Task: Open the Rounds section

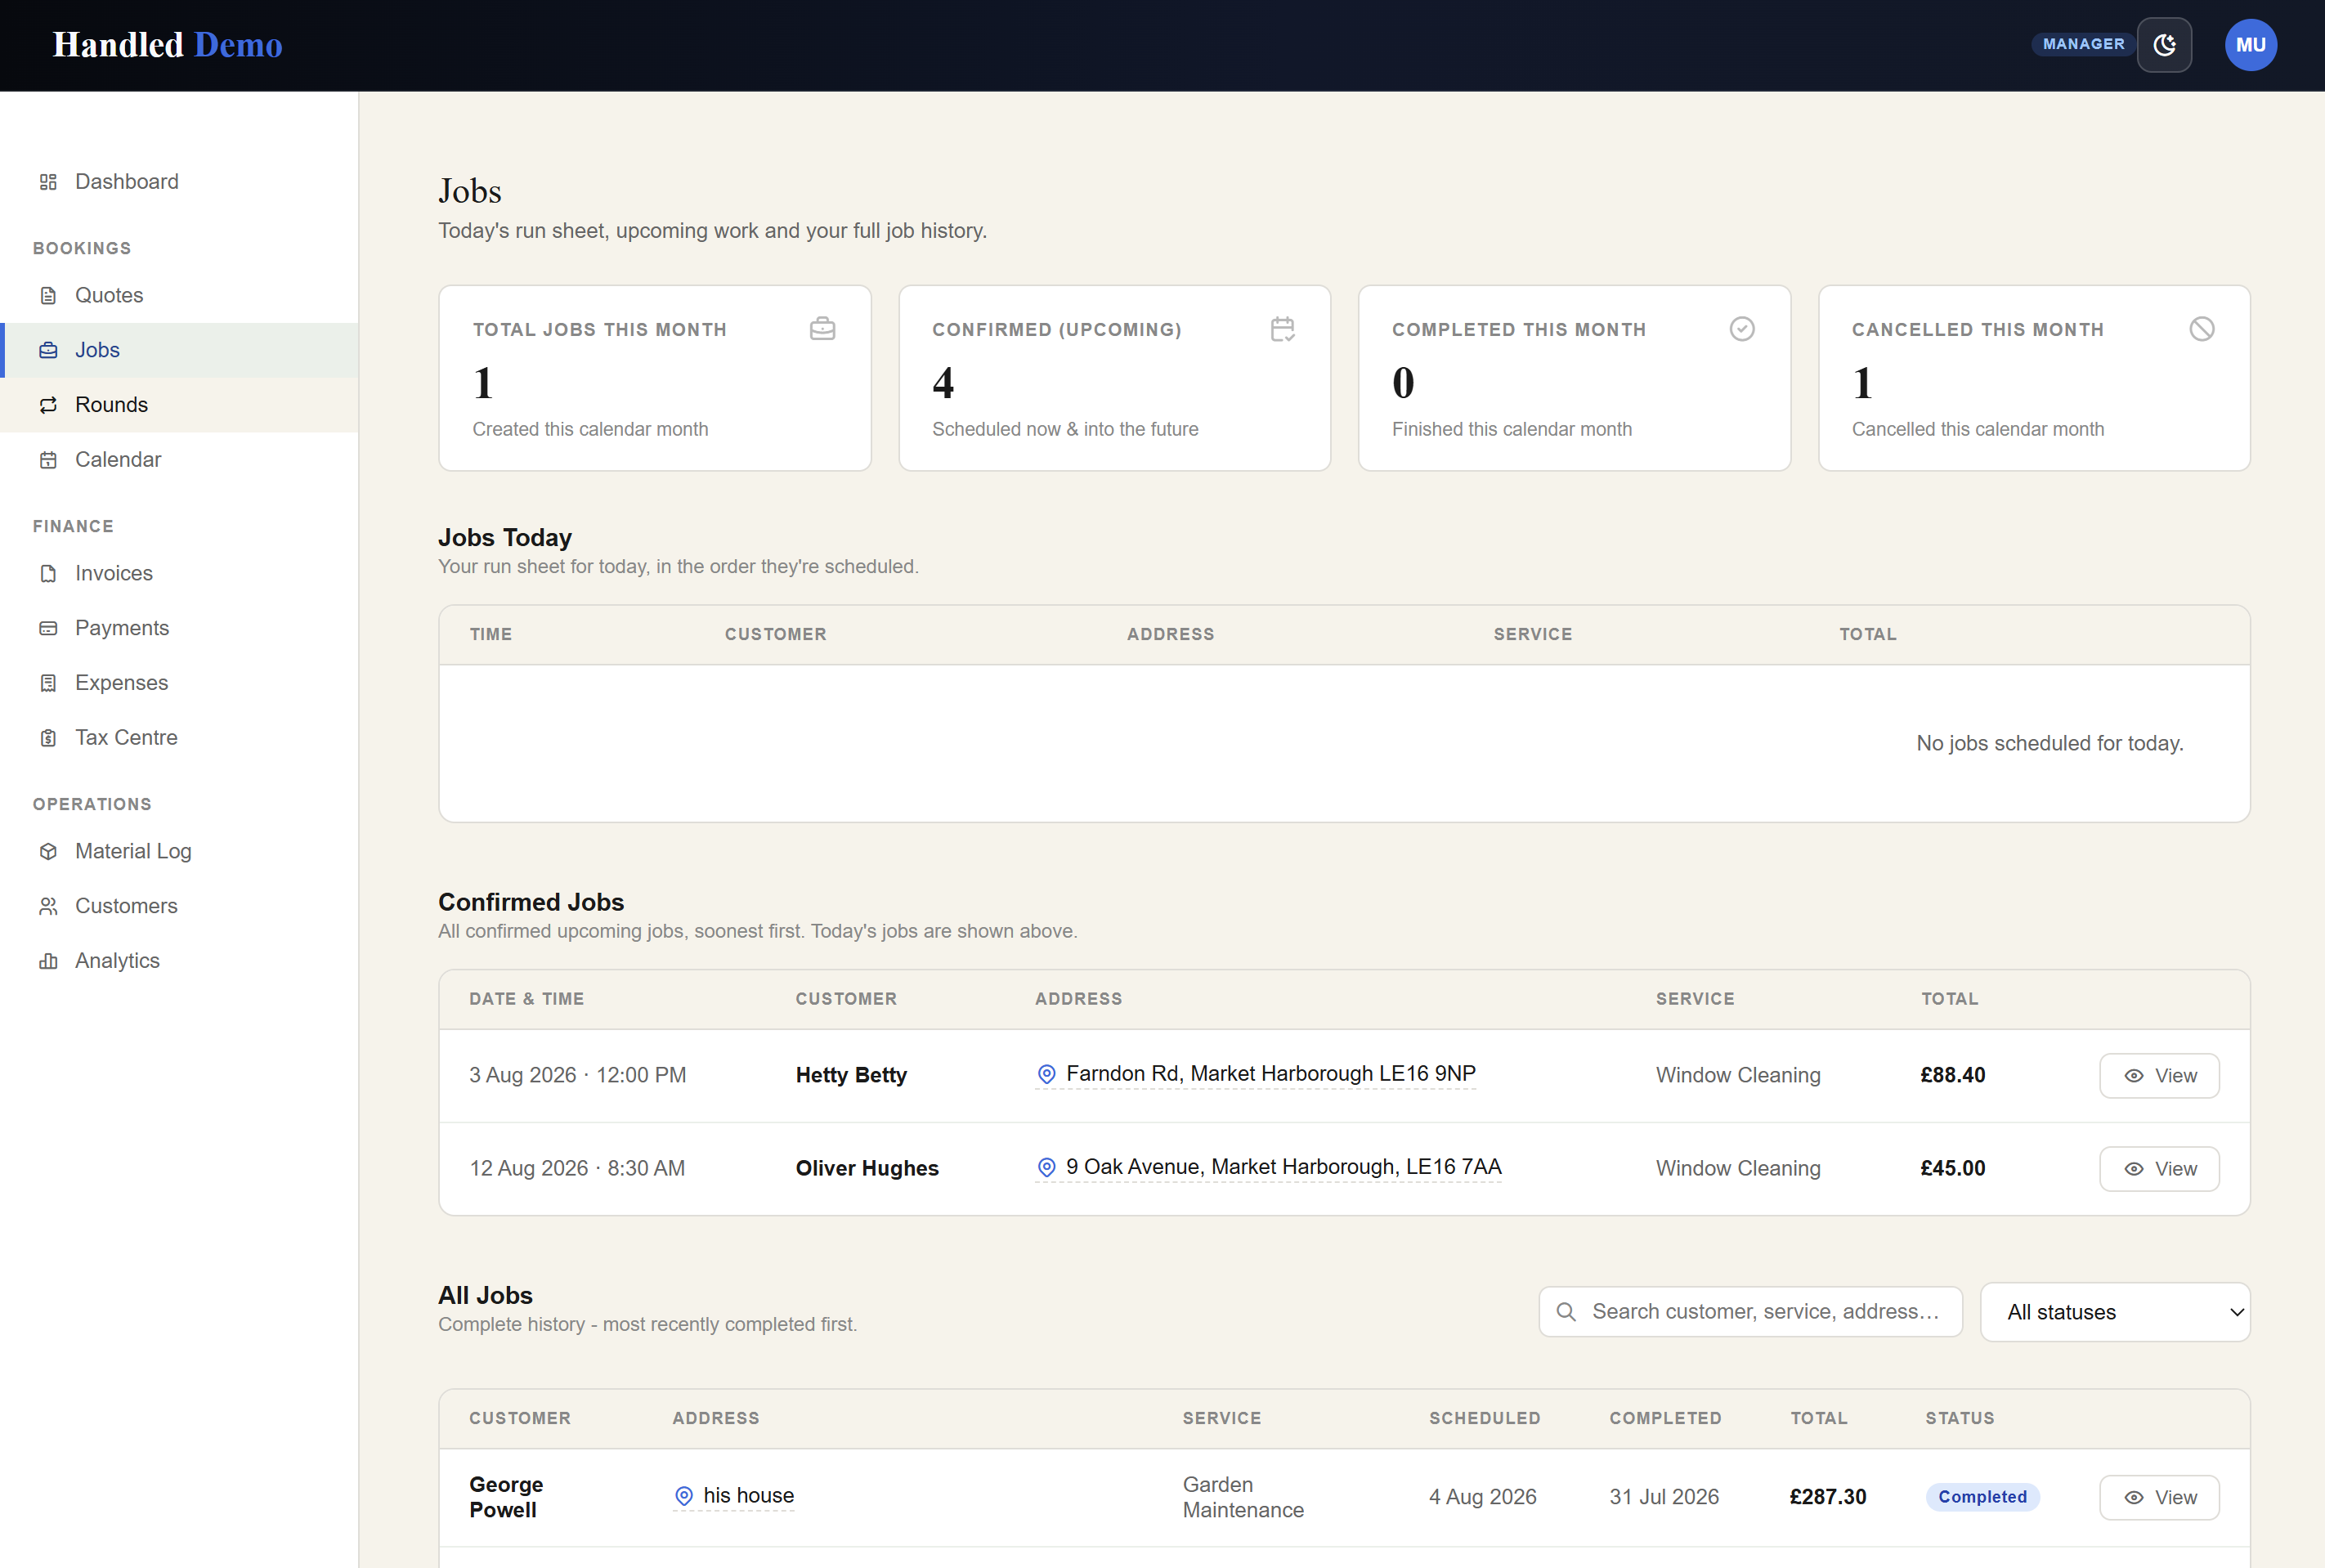Action: (x=180, y=405)
